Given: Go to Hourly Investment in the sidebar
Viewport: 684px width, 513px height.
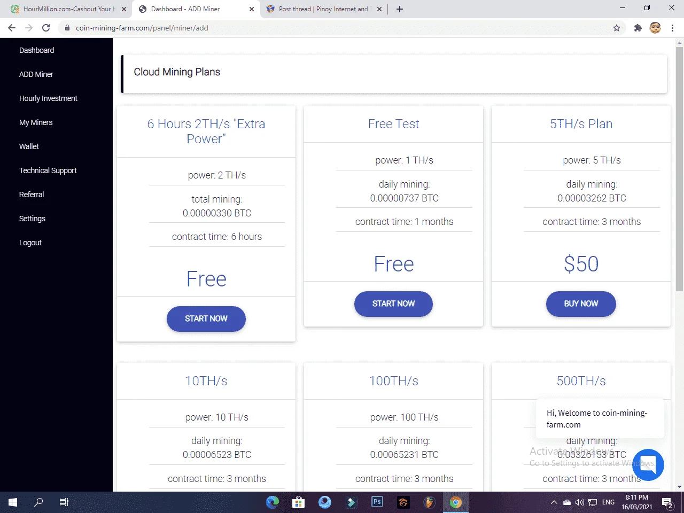Looking at the screenshot, I should 48,98.
